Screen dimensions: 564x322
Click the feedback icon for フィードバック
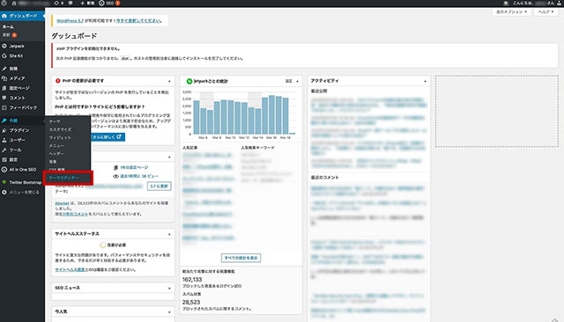coord(4,107)
